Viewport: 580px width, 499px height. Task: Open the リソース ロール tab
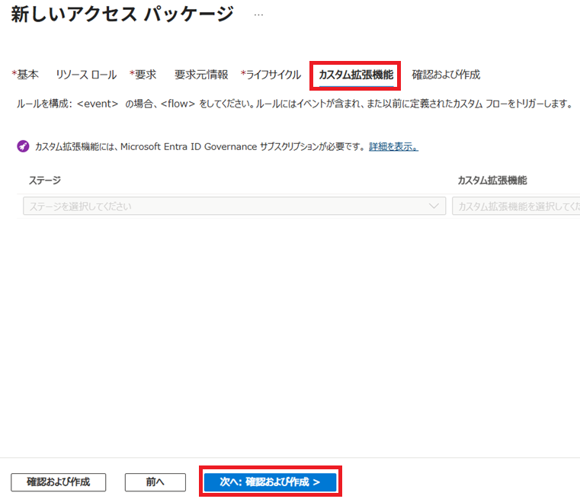(86, 75)
